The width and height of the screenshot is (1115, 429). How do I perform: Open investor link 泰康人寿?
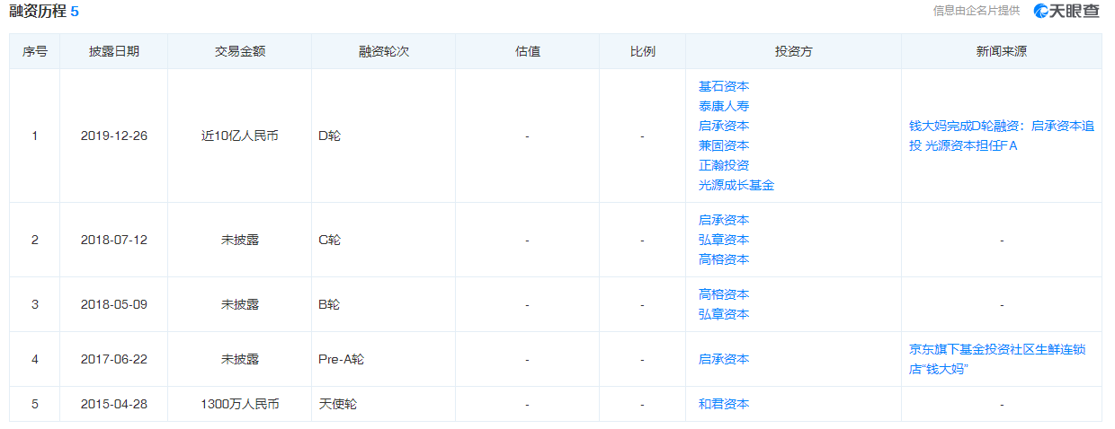724,106
